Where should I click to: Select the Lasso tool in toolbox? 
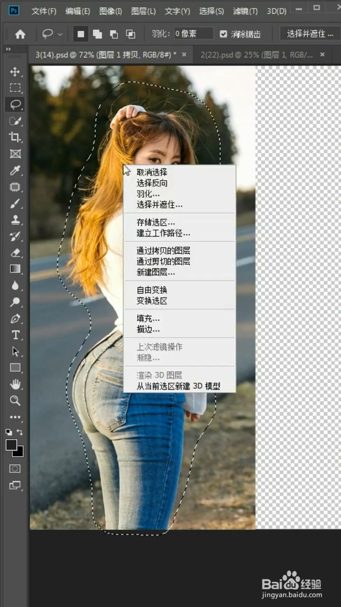pos(15,104)
